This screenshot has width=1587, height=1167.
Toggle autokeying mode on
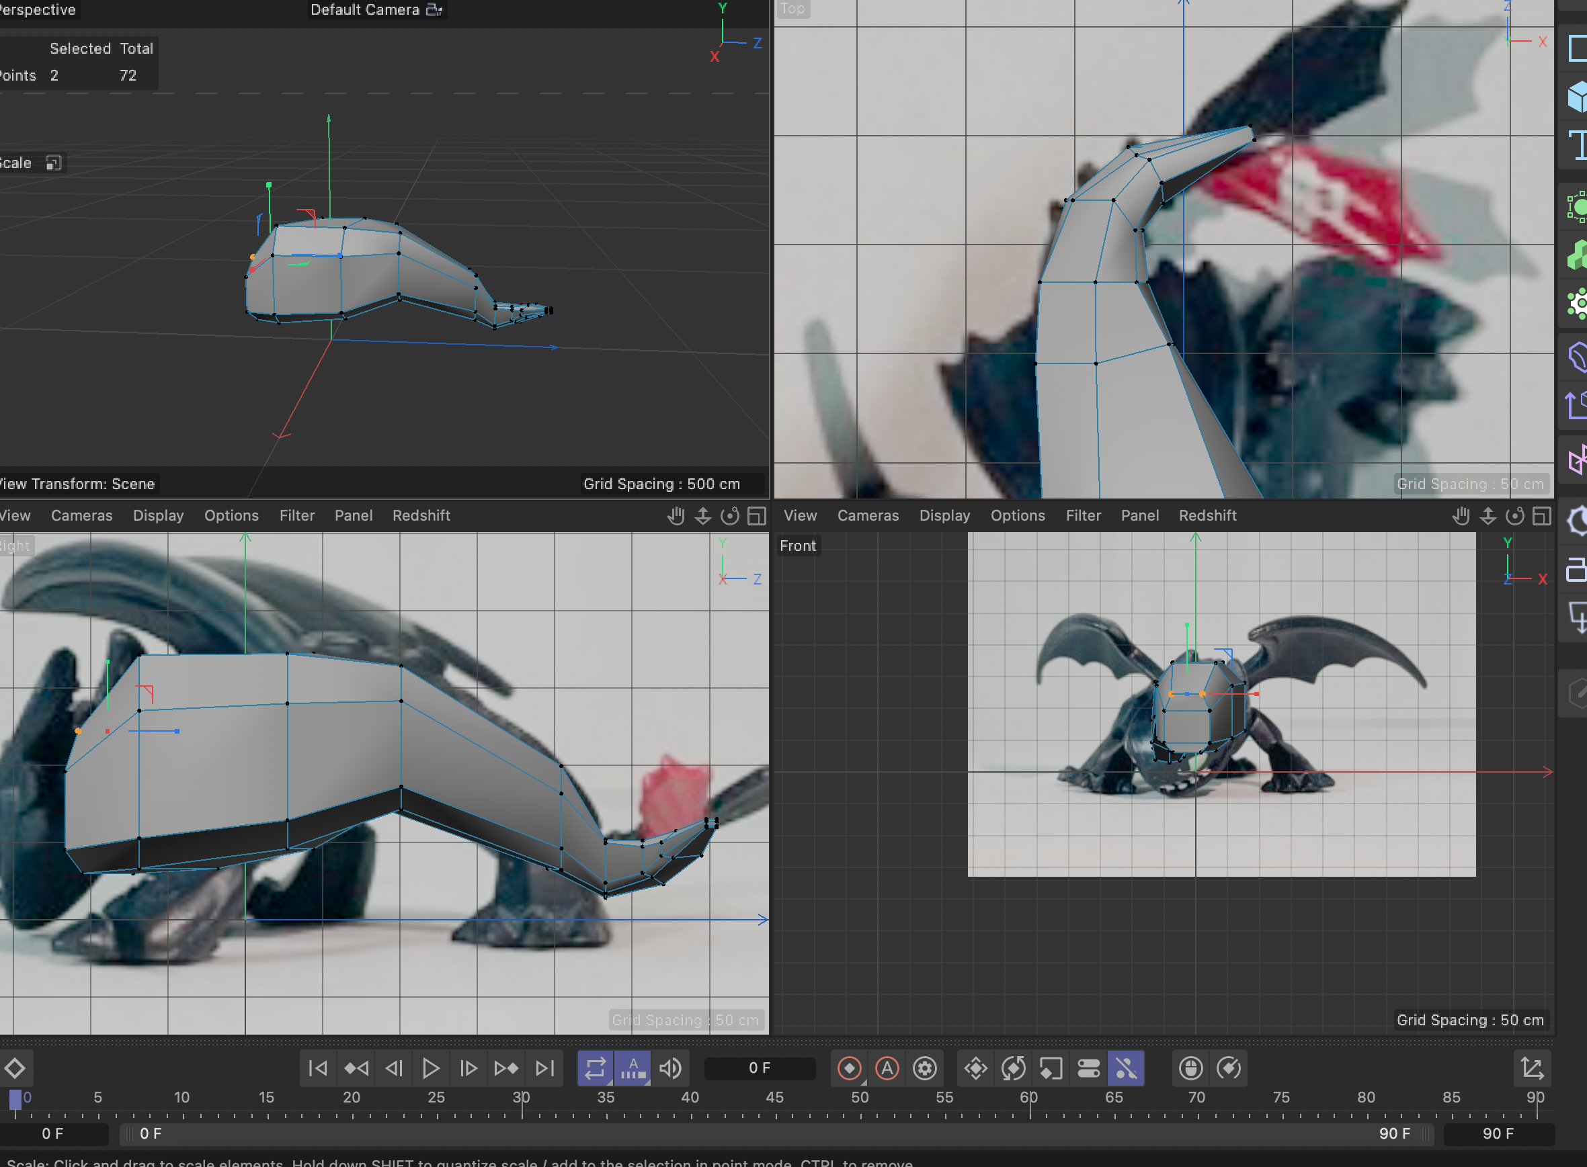pos(888,1068)
